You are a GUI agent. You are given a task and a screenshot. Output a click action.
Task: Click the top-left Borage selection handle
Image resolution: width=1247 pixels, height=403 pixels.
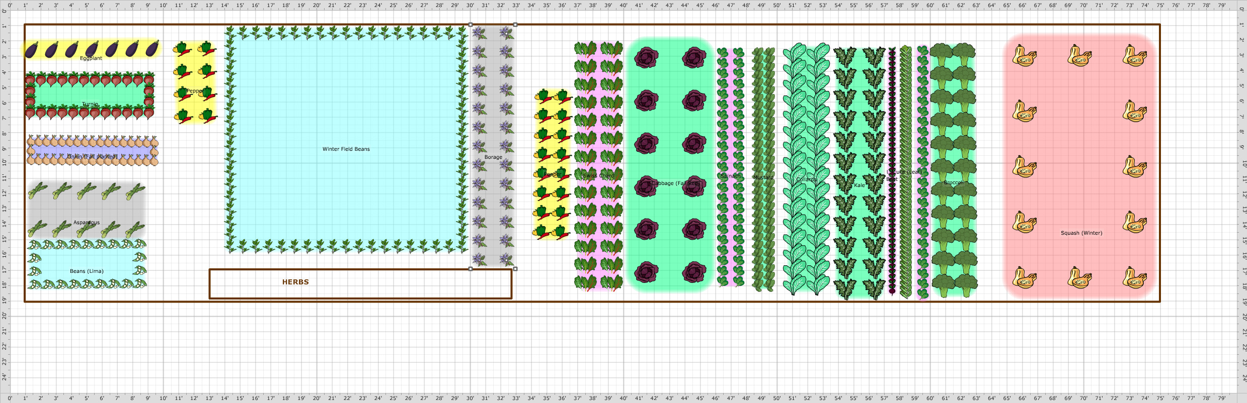click(471, 25)
